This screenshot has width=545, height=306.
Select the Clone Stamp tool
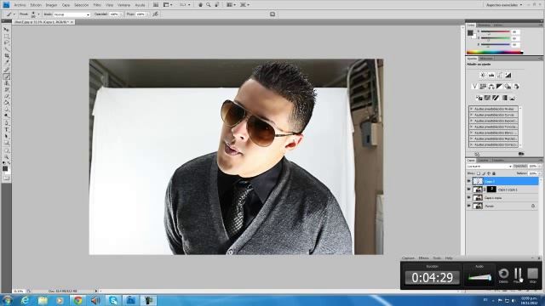(6, 83)
